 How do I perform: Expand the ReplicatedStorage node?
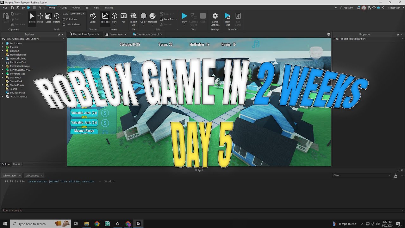[x=3, y=66]
